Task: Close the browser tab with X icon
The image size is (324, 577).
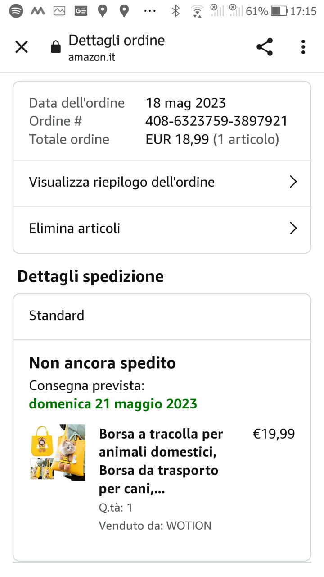Action: 22,47
